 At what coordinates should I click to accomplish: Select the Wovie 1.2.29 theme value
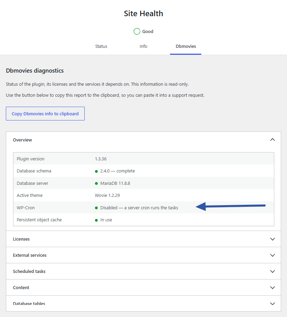click(x=107, y=195)
